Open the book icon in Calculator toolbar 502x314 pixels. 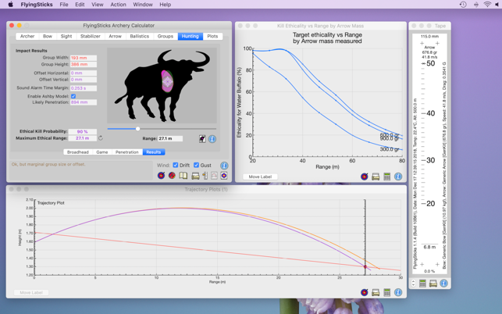[183, 176]
